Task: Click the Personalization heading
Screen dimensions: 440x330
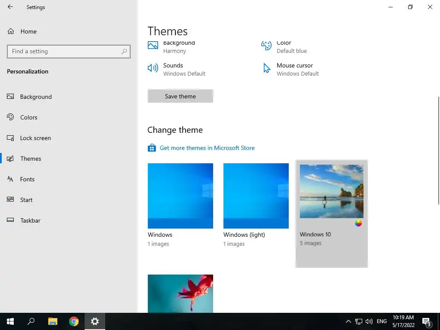Action: pyautogui.click(x=27, y=71)
